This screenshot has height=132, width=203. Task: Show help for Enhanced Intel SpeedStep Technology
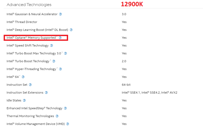65,108
